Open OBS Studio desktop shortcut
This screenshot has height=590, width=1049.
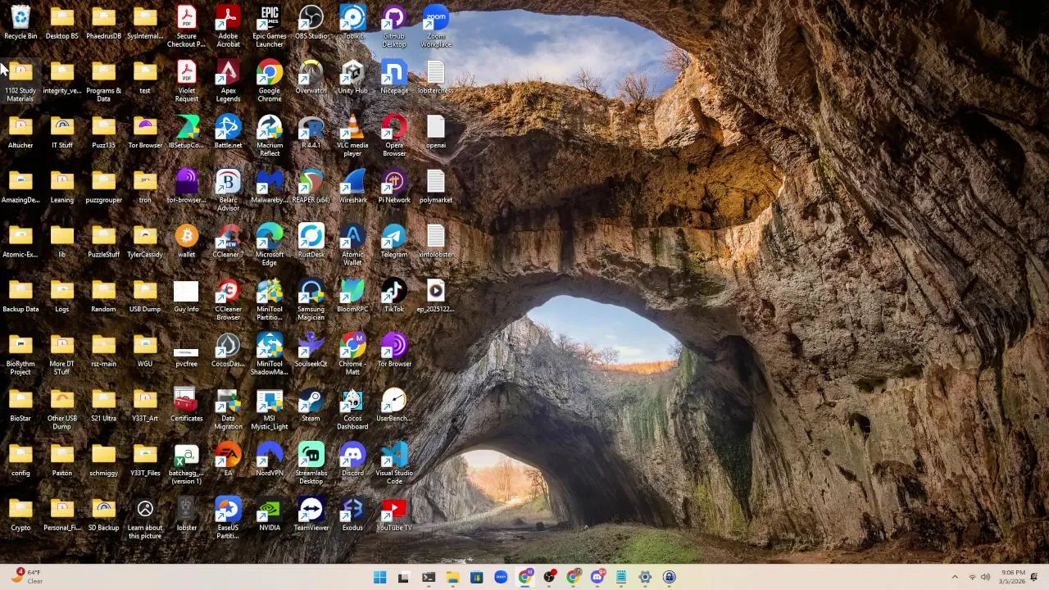click(x=311, y=23)
